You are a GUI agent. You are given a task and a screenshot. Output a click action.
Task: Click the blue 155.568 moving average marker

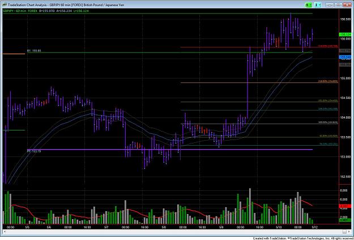[x=345, y=57]
